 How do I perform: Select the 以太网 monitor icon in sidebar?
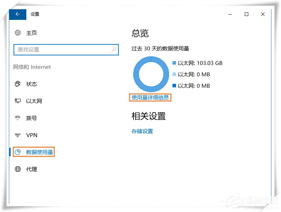click(18, 101)
